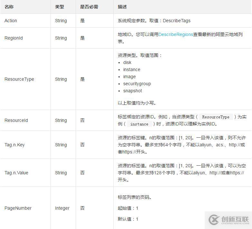
Task: Click the Tag.n.Key parameter name
Action: click(x=14, y=145)
